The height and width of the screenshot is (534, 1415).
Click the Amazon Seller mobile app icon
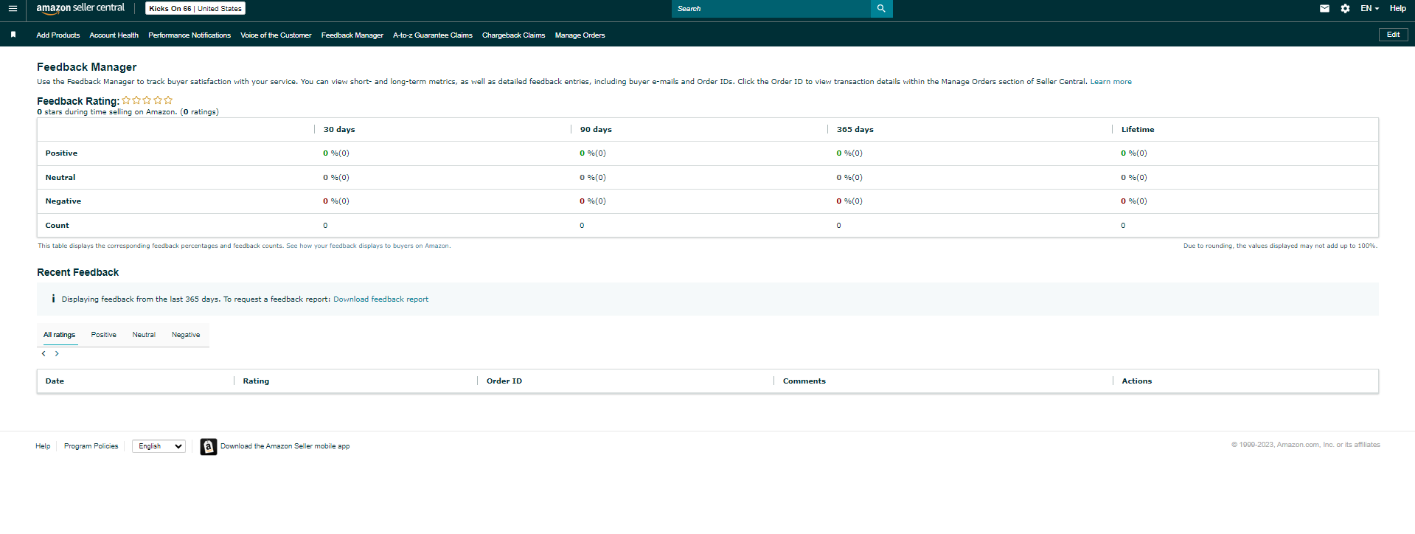pos(209,446)
